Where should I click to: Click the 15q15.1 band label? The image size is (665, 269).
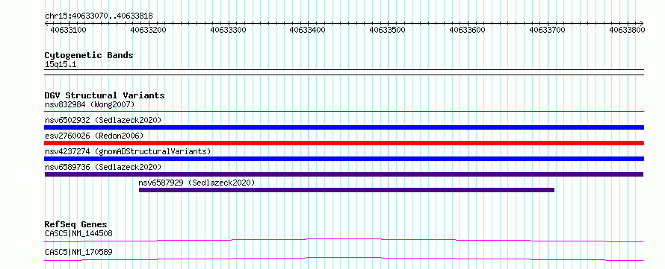(x=61, y=65)
